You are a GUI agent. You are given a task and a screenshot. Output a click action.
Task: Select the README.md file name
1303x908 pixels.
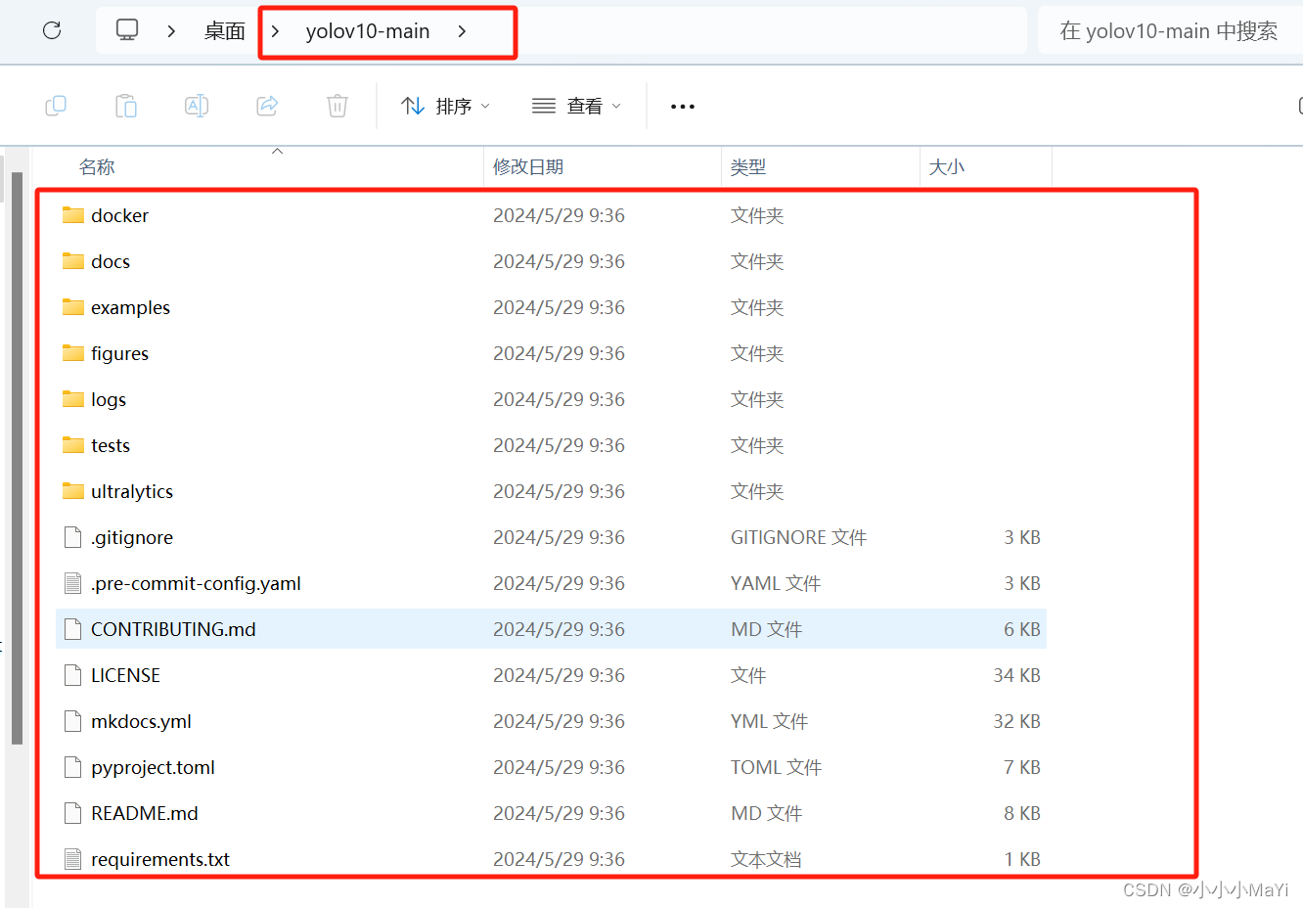click(145, 813)
